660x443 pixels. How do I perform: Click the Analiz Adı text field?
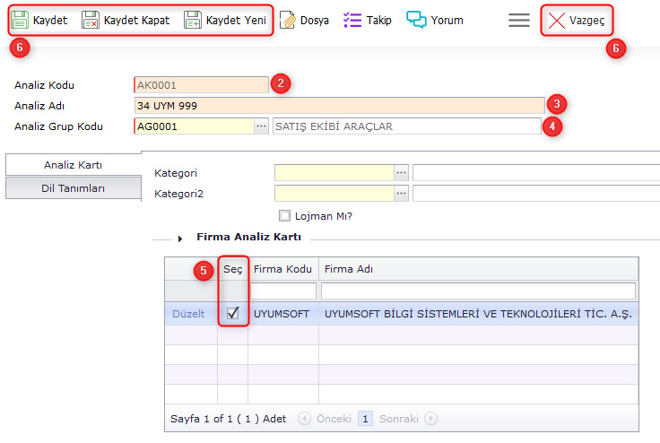[339, 105]
